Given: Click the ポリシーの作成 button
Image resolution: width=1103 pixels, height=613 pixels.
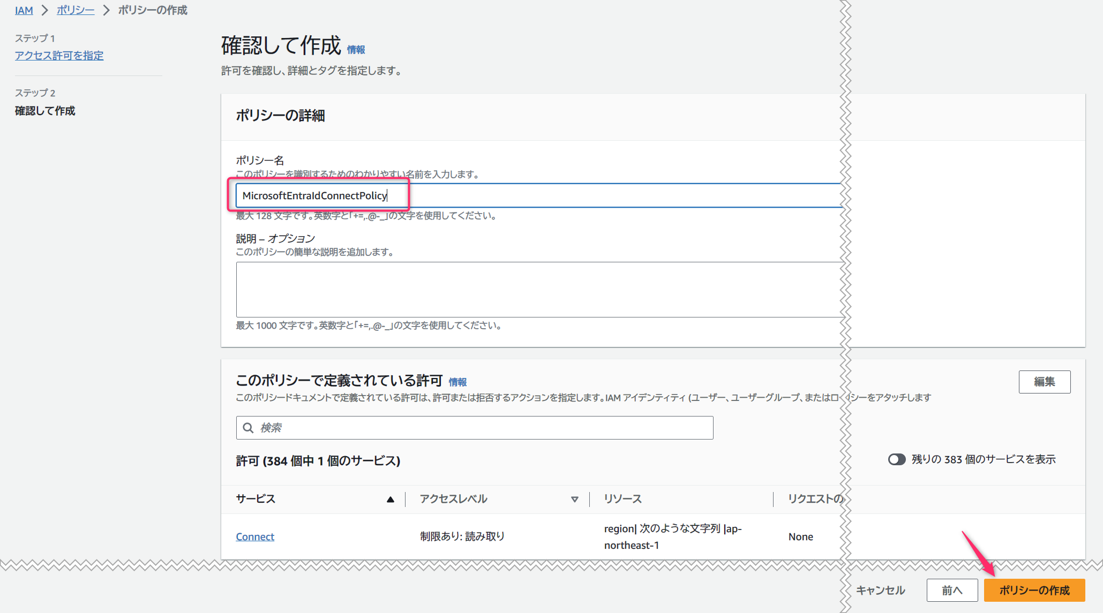Looking at the screenshot, I should click(x=1034, y=590).
